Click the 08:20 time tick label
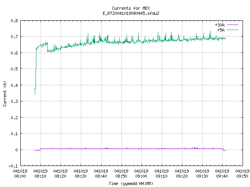250x187 pixels. [61, 176]
